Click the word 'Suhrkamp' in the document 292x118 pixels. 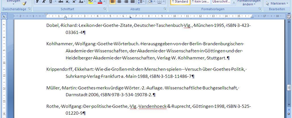pos(76,76)
